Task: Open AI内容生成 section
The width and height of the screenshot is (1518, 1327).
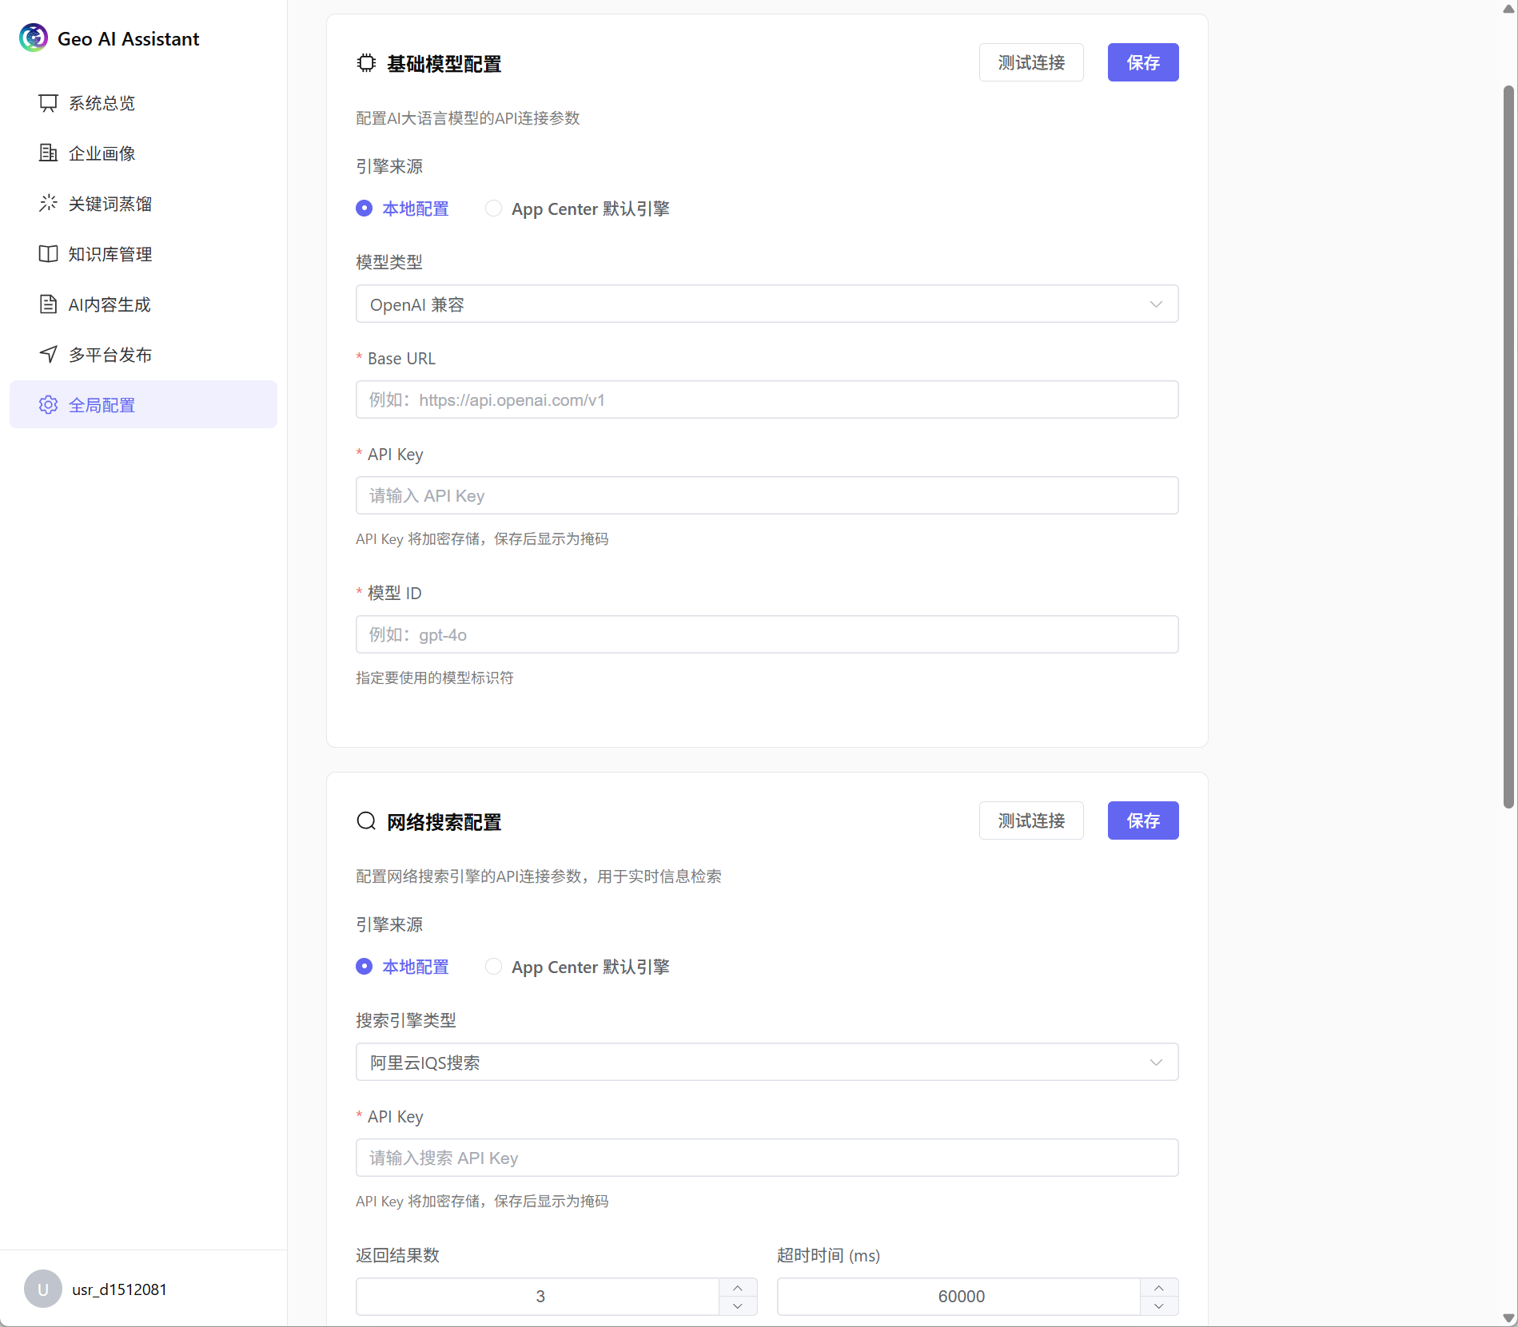Action: (x=143, y=304)
